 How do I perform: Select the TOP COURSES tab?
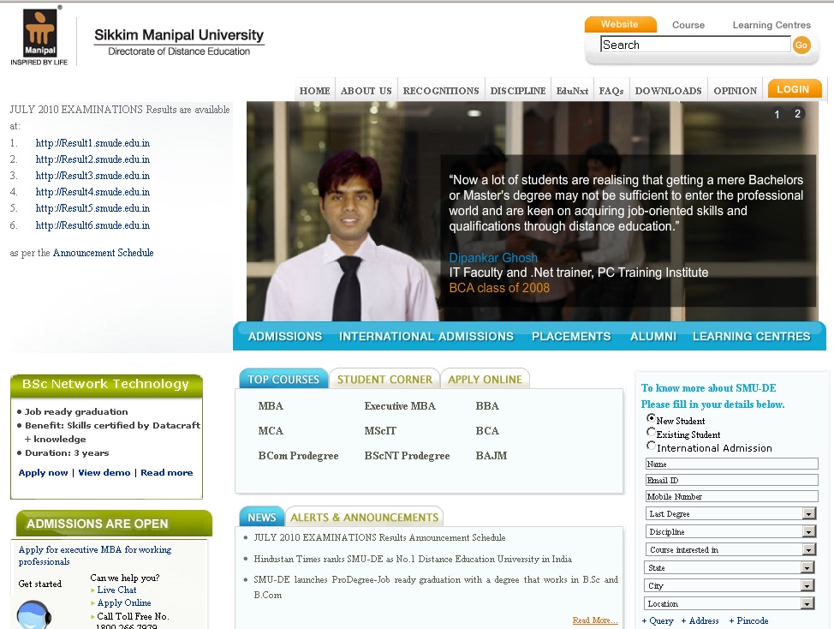point(283,379)
